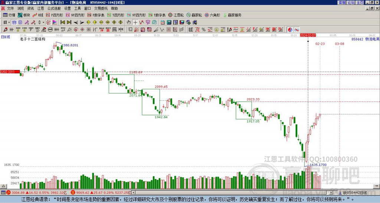Click the 2024-02-07 highlighted date

(308, 35)
